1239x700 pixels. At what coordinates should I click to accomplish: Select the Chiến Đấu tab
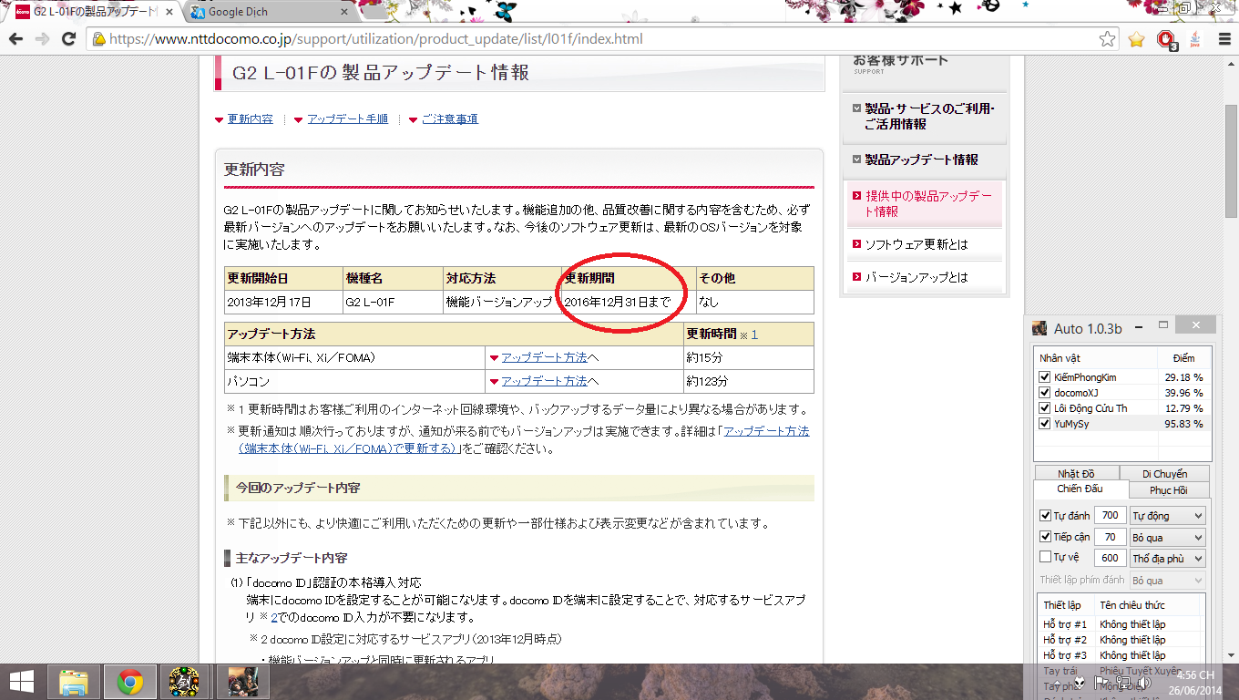1080,489
